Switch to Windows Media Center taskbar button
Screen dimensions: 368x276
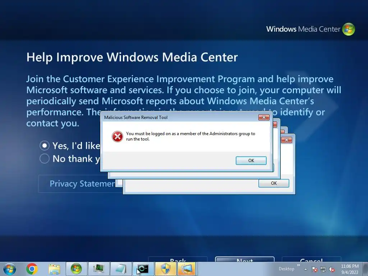click(76, 269)
